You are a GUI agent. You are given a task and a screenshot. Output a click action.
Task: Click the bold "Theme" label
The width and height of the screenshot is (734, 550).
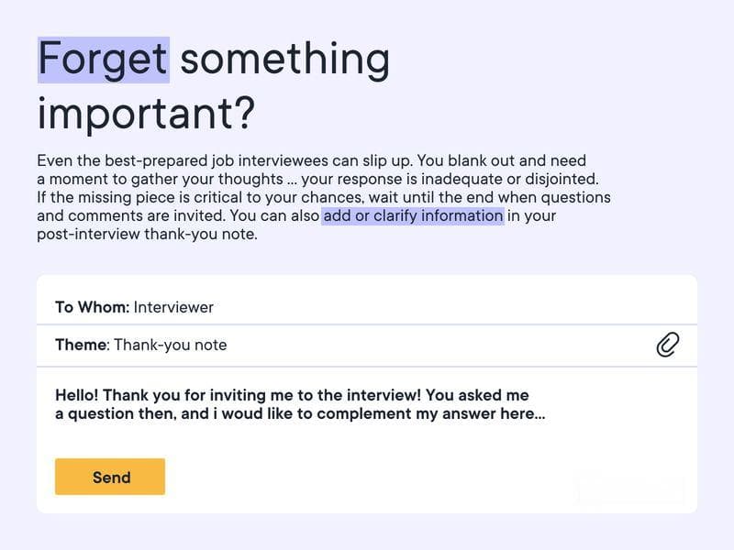[81, 346]
